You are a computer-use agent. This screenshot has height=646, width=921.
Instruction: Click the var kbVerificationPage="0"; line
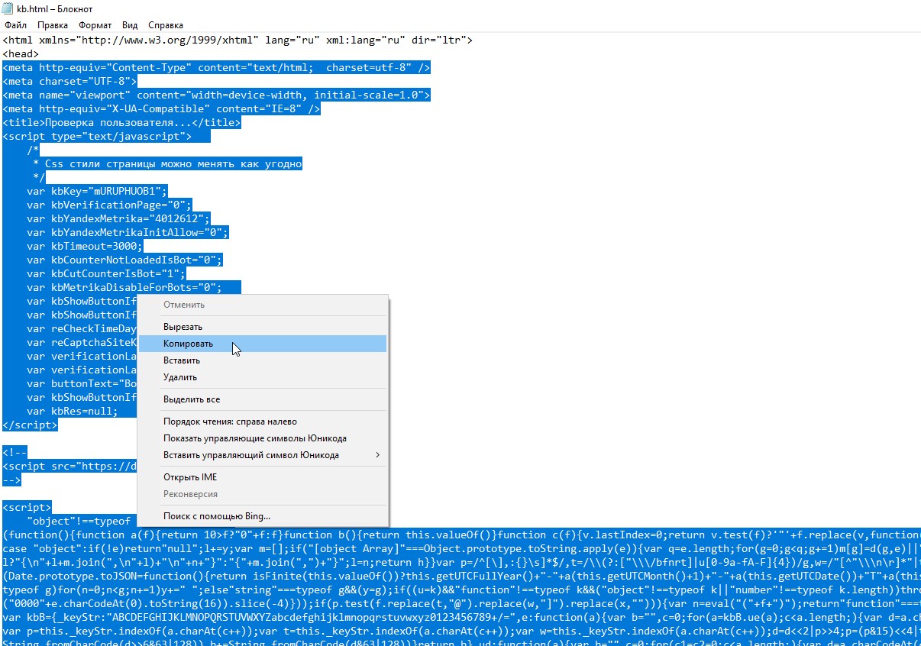pyautogui.click(x=108, y=205)
